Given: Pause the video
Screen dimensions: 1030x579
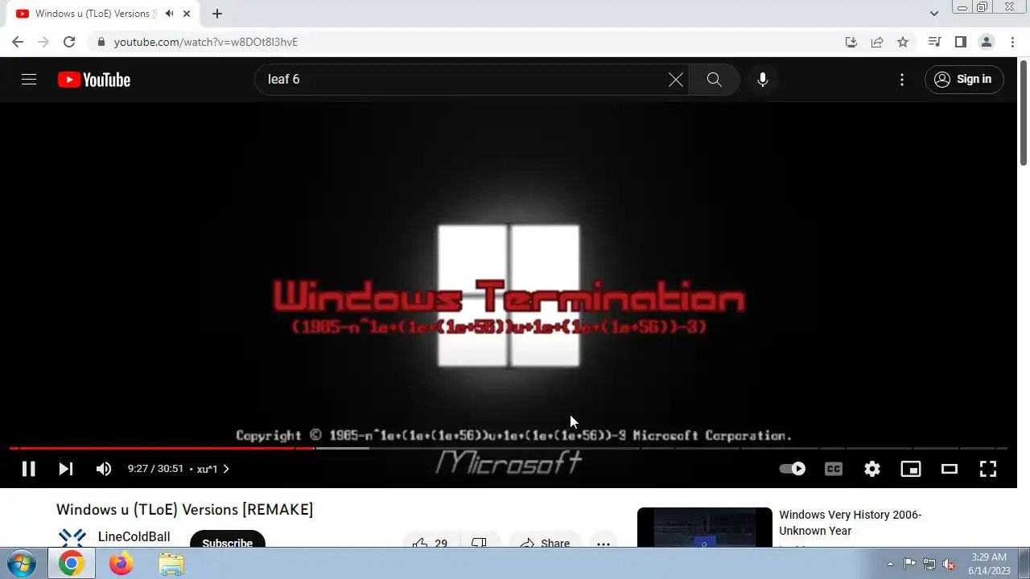Looking at the screenshot, I should 28,469.
